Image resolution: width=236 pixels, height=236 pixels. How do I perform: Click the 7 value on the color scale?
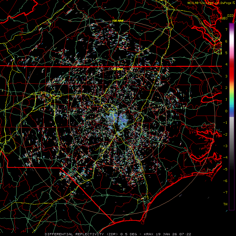[x=226, y=29]
